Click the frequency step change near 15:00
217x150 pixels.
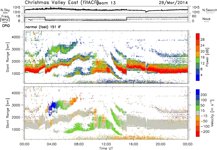point(127,19)
